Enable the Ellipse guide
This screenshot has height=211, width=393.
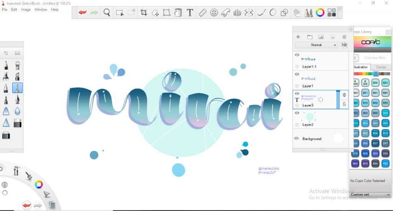tap(214, 12)
